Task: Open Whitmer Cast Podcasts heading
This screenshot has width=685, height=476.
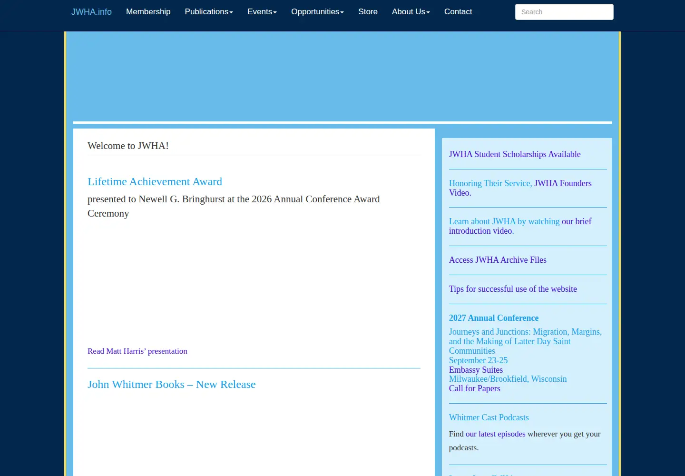Action: tap(489, 417)
